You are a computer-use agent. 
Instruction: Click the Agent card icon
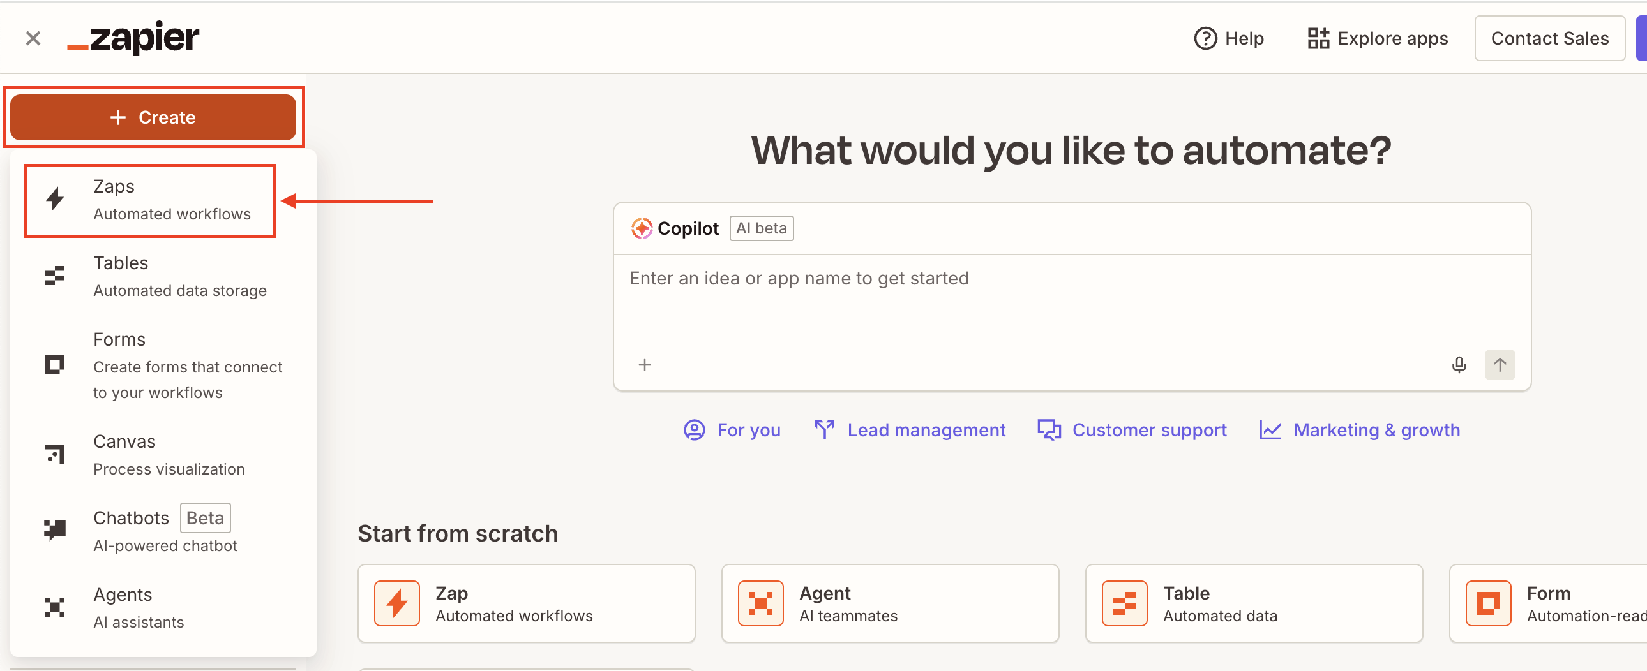click(x=760, y=603)
